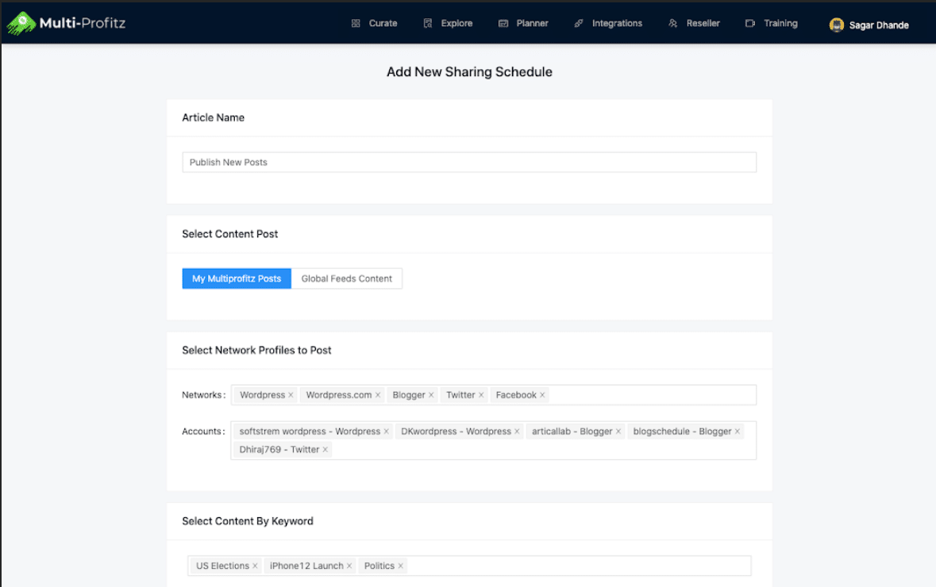Viewport: 936px width, 587px height.
Task: Click 'Select Content By Keyword' heading
Action: (248, 521)
